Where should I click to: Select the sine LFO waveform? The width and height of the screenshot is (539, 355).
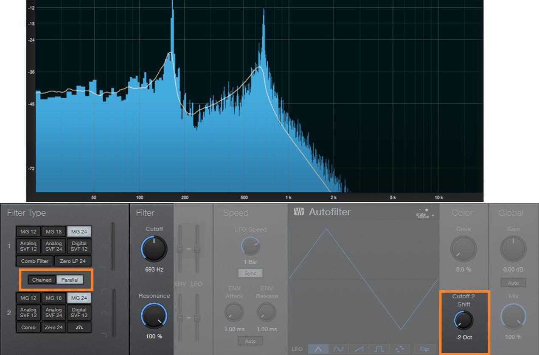pyautogui.click(x=339, y=349)
